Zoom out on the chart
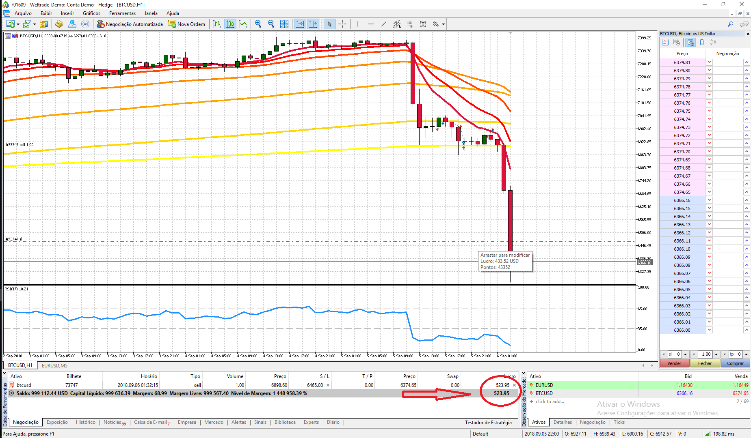The width and height of the screenshot is (751, 438). [x=271, y=24]
